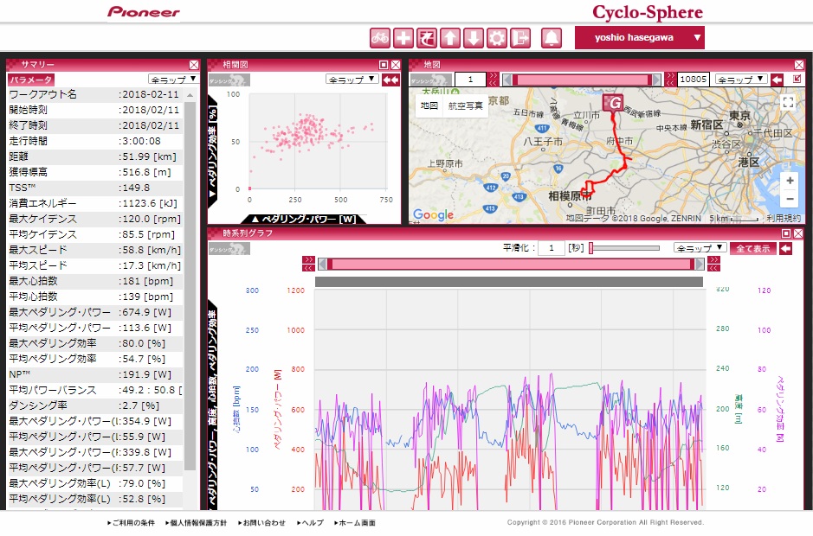Go to ホーム画面 footer link
Viewport: 813px width, 536px height.
pos(355,522)
